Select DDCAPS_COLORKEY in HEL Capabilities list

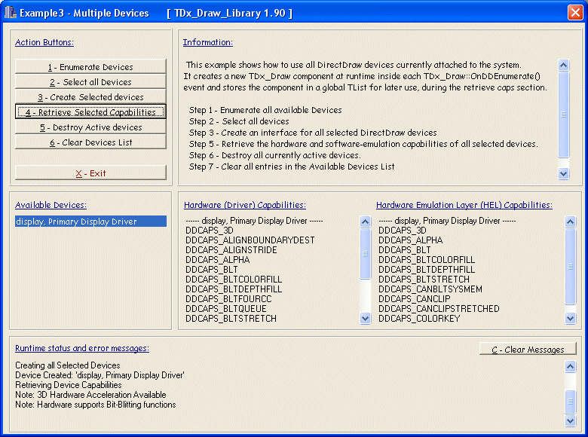[x=419, y=319]
